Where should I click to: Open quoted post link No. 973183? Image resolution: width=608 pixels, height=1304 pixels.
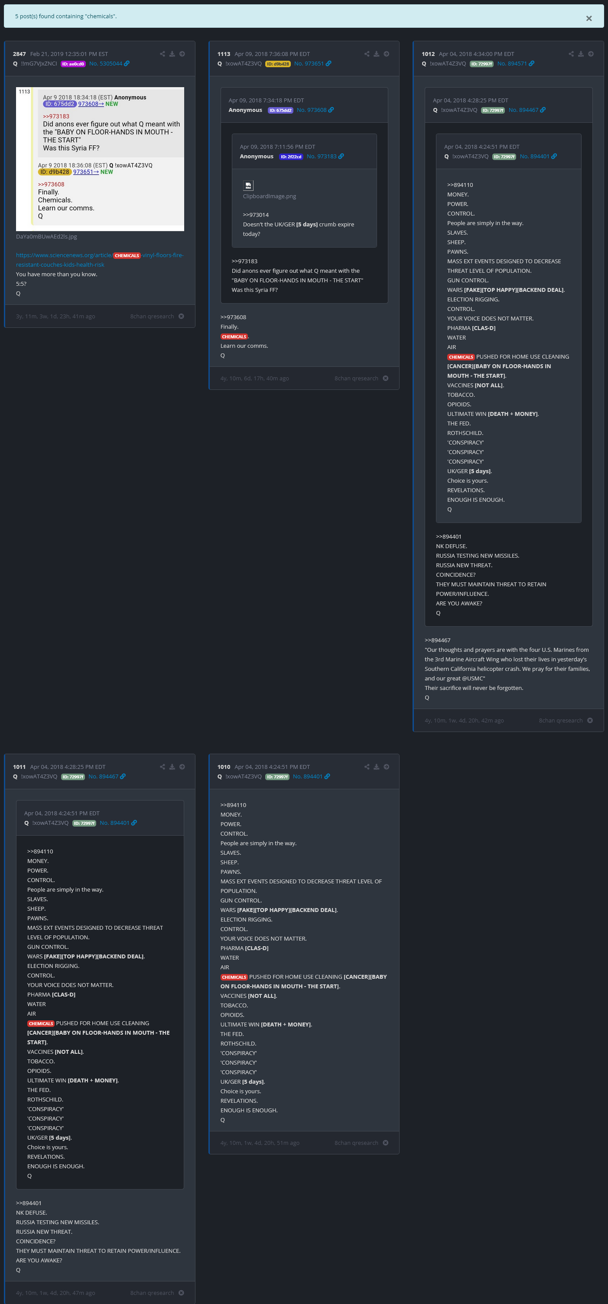(x=325, y=157)
